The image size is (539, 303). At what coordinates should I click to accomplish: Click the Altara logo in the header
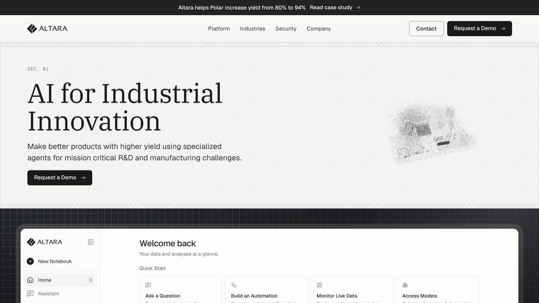(x=47, y=29)
